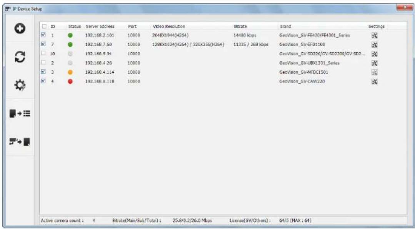
Task: Click the 25.8/0.2/26.0 Mbps bitrate total
Action: (192, 221)
